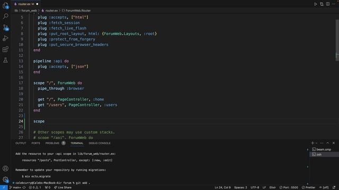This screenshot has height=190, width=339.
Task: Click the Port : 5500 Go Live item
Action: coord(289,187)
